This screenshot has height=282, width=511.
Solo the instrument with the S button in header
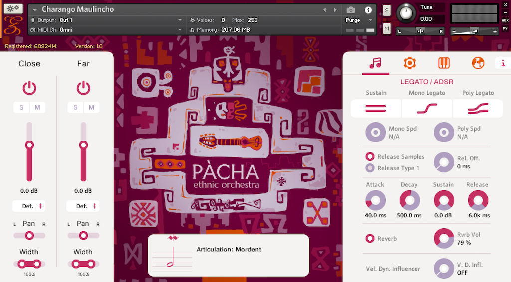387,10
